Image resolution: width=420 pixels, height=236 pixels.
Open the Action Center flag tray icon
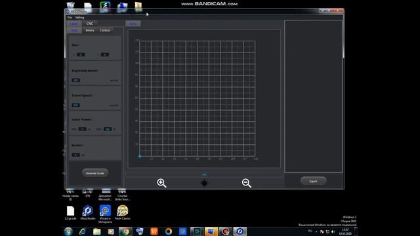click(322, 231)
